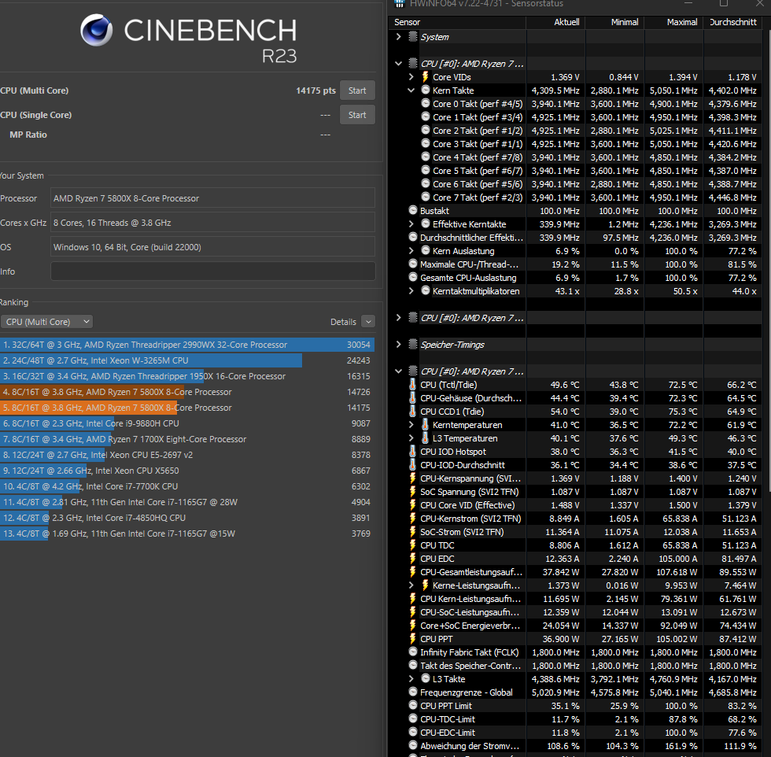Start the CPU Multi Core benchmark
This screenshot has height=757, width=771.
click(x=357, y=90)
